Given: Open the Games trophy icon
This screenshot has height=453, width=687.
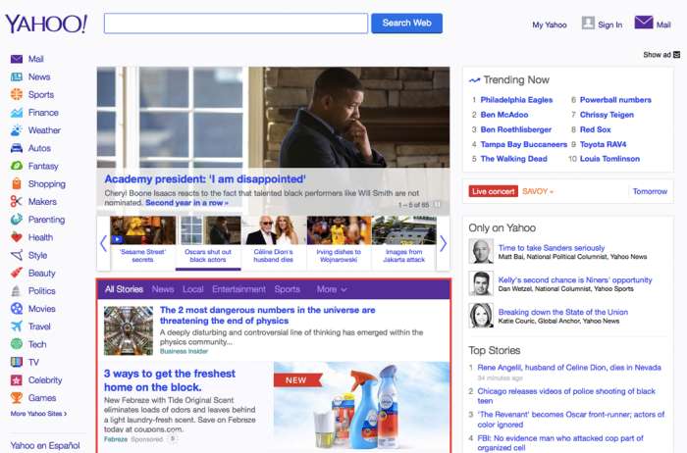Looking at the screenshot, I should (x=17, y=398).
